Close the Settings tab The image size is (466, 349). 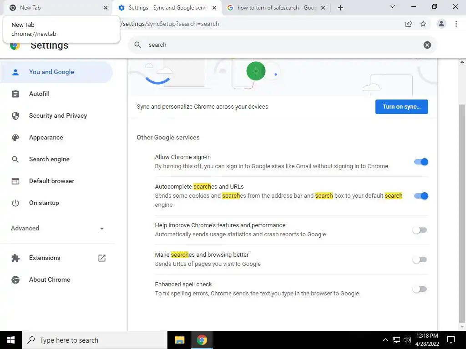[214, 8]
